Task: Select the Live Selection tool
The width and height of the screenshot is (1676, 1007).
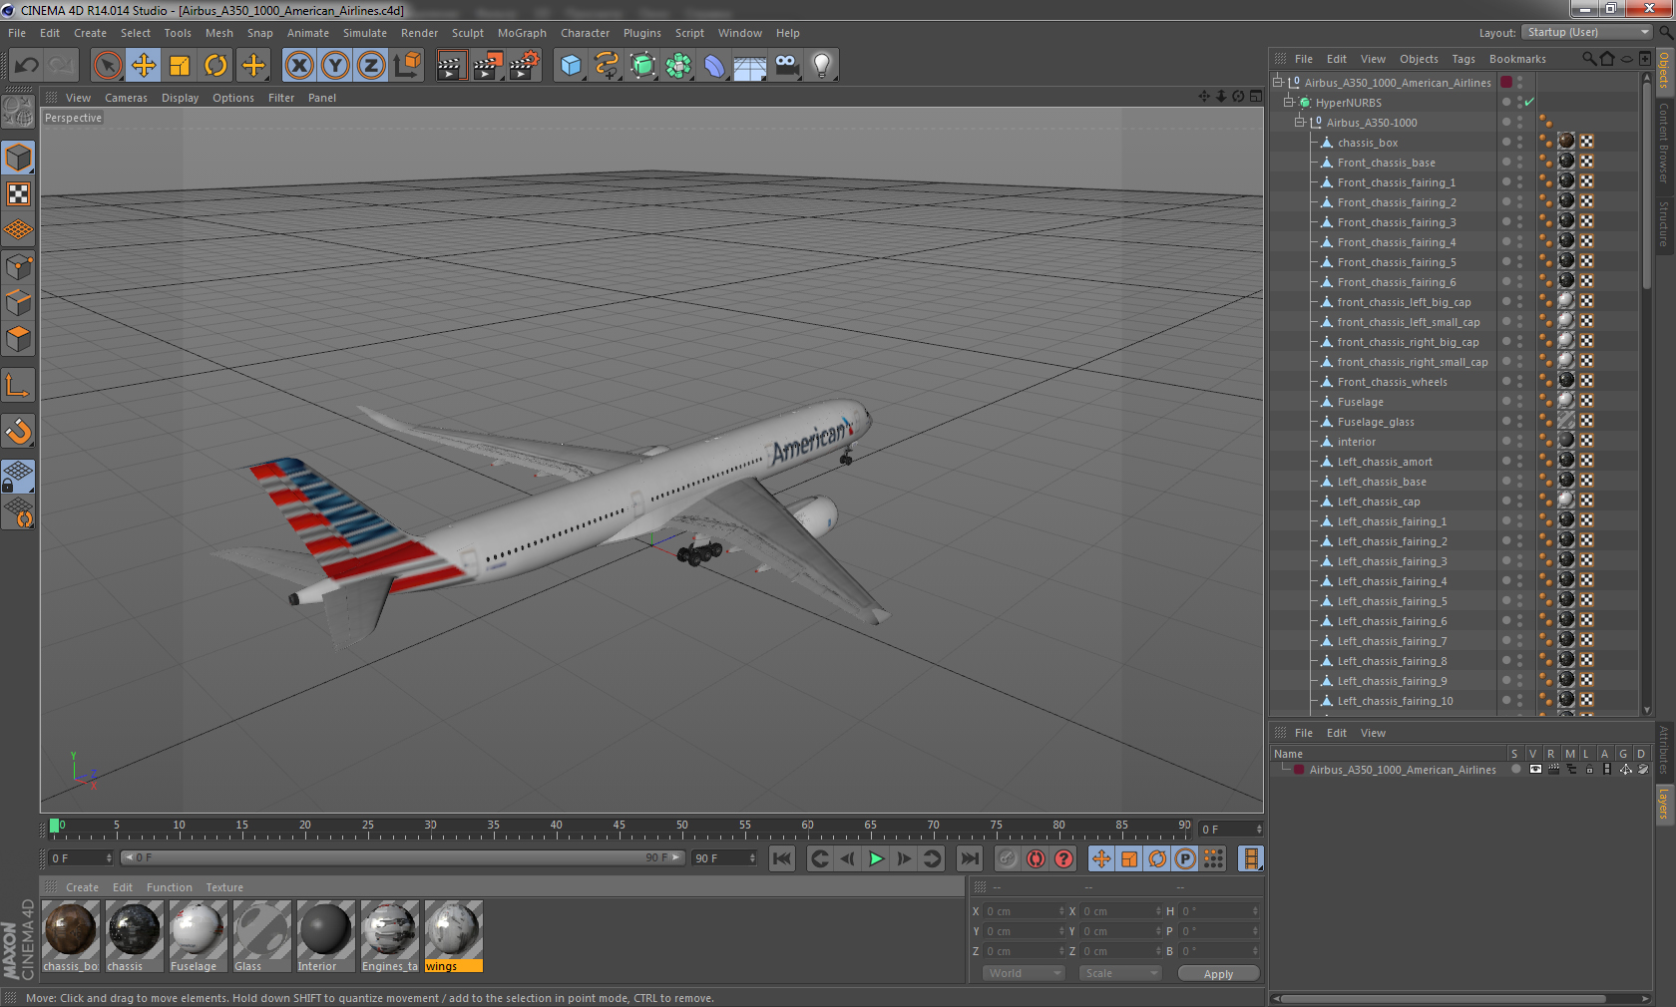Action: tap(107, 66)
